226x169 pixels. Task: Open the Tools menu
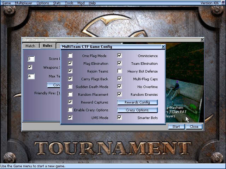click(x=69, y=3)
